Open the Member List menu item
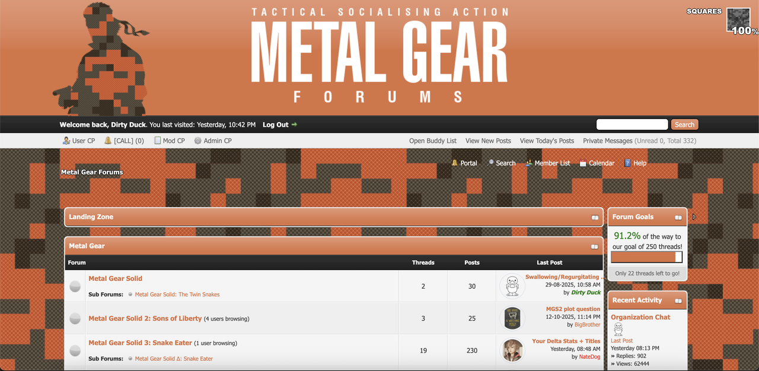This screenshot has width=759, height=371. pyautogui.click(x=552, y=163)
